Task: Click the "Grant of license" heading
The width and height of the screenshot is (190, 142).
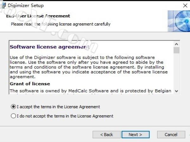Action: click(30, 84)
